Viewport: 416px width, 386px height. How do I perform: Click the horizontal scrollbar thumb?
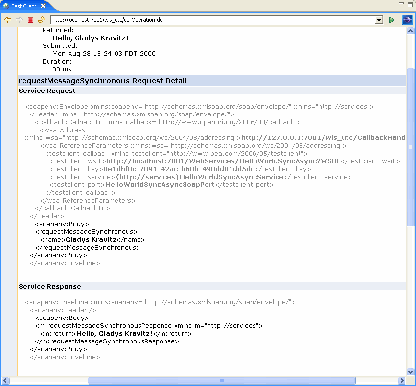pyautogui.click(x=222, y=380)
